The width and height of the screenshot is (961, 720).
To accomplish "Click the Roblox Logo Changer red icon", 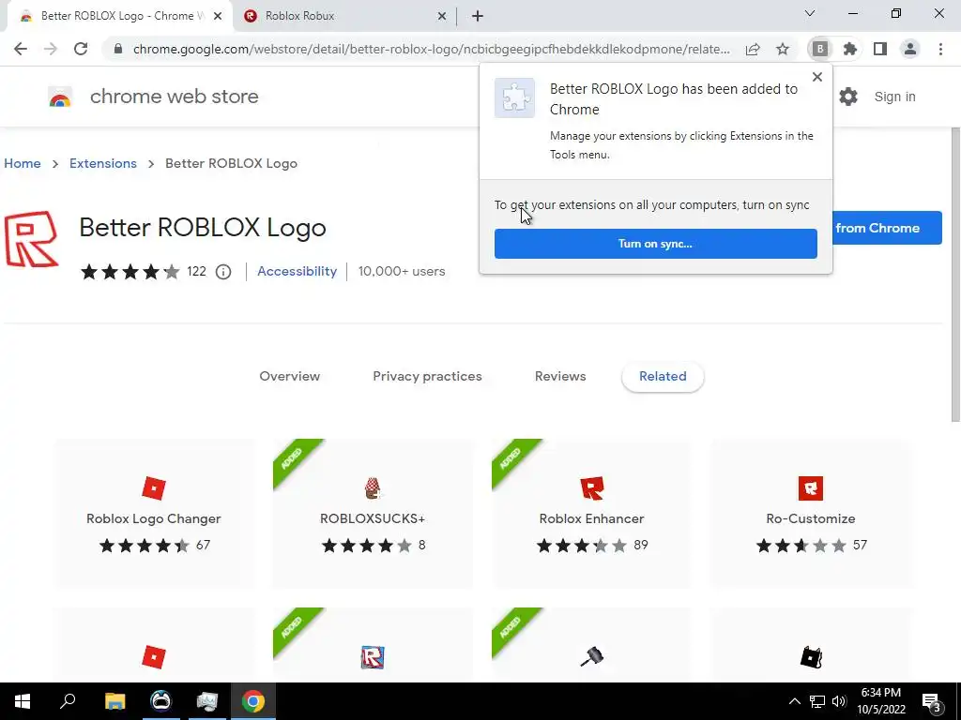I will point(154,488).
